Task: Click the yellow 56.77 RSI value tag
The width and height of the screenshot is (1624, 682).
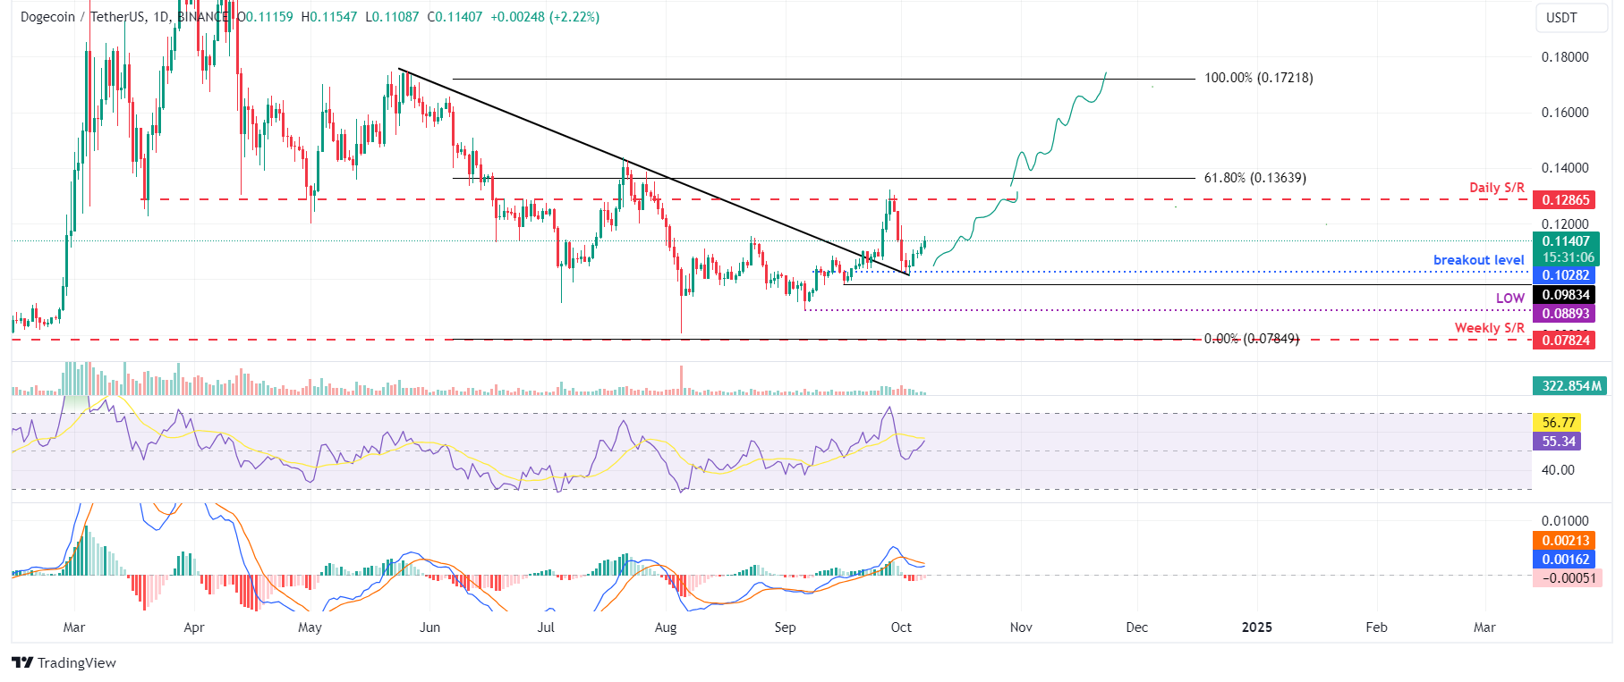Action: coord(1558,423)
